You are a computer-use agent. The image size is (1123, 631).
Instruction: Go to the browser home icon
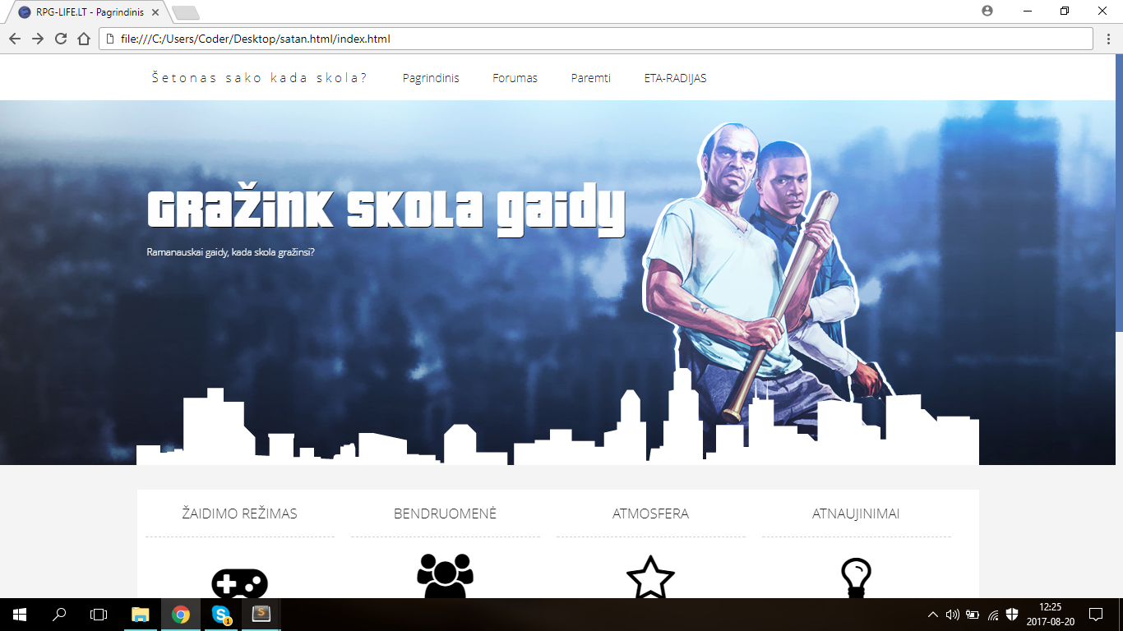tap(83, 39)
